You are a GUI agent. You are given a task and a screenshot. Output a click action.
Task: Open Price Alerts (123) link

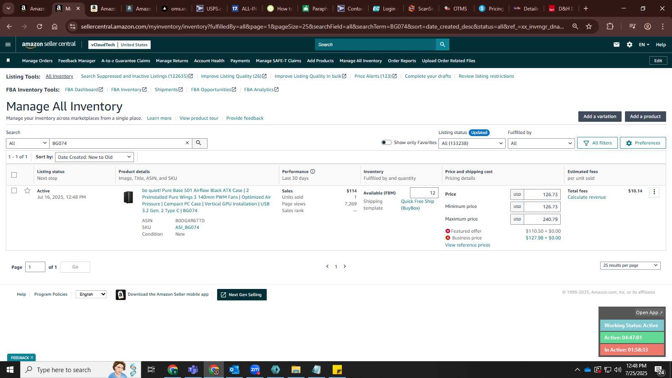pos(375,76)
